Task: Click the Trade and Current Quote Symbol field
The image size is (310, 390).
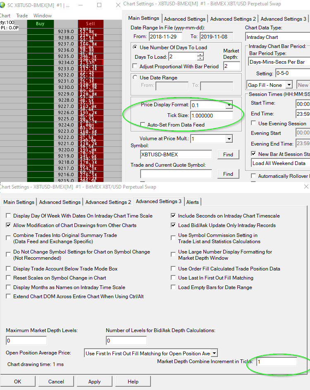Action: (x=176, y=174)
